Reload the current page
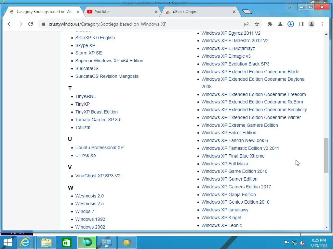333x249 pixels. pos(31,24)
